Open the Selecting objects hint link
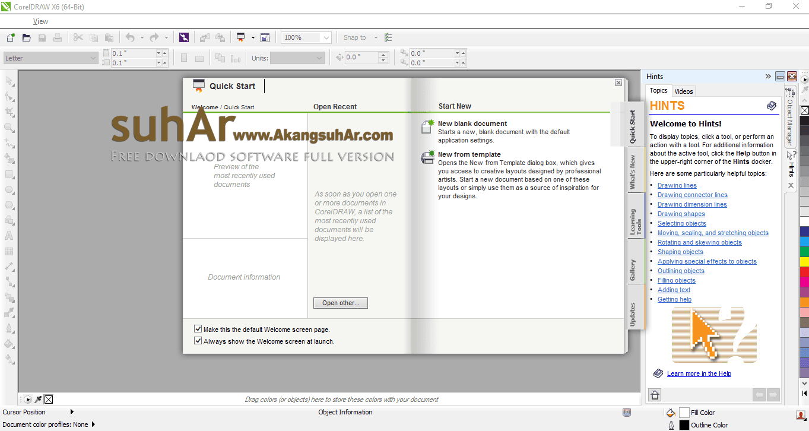 (682, 223)
